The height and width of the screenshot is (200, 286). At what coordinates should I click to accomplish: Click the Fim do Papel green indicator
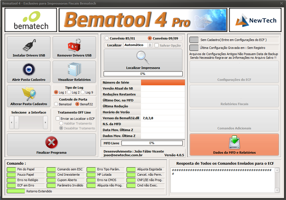click(11, 169)
